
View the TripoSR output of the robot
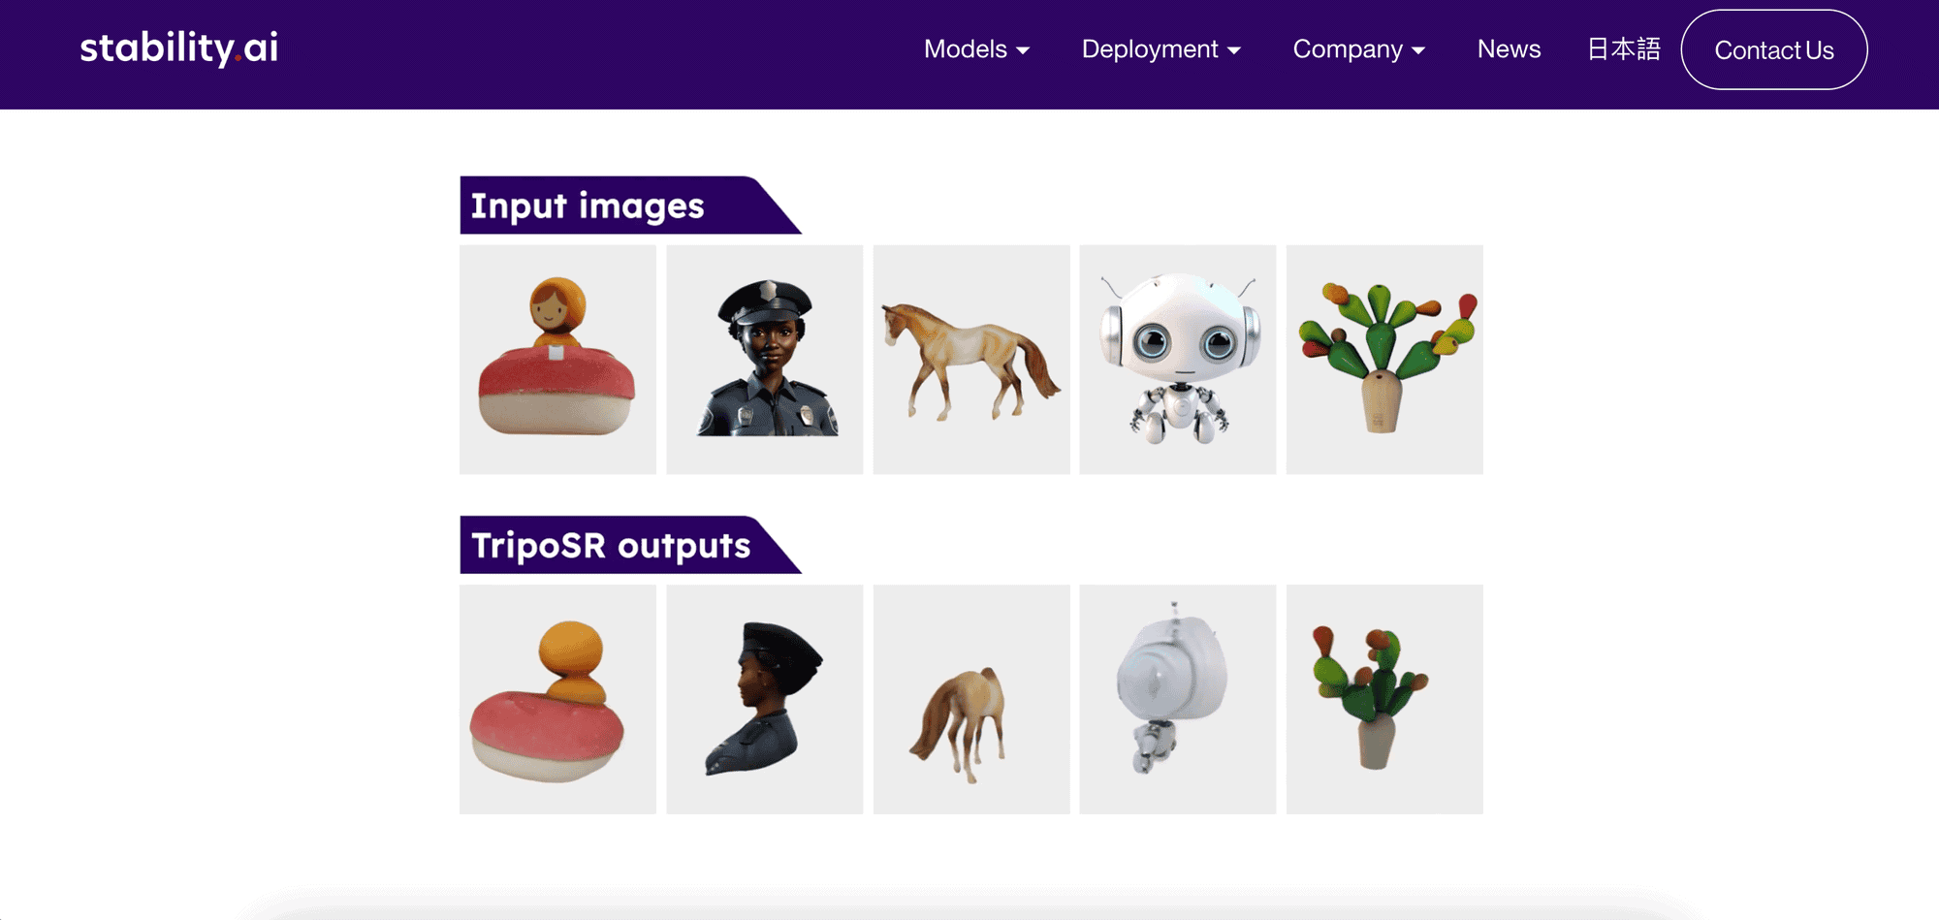click(x=1178, y=699)
